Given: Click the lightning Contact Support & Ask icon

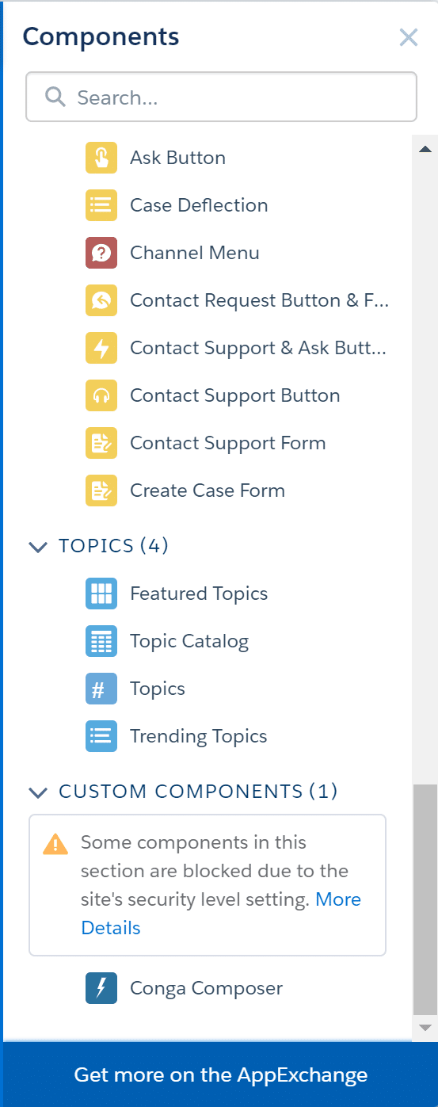Looking at the screenshot, I should [101, 348].
